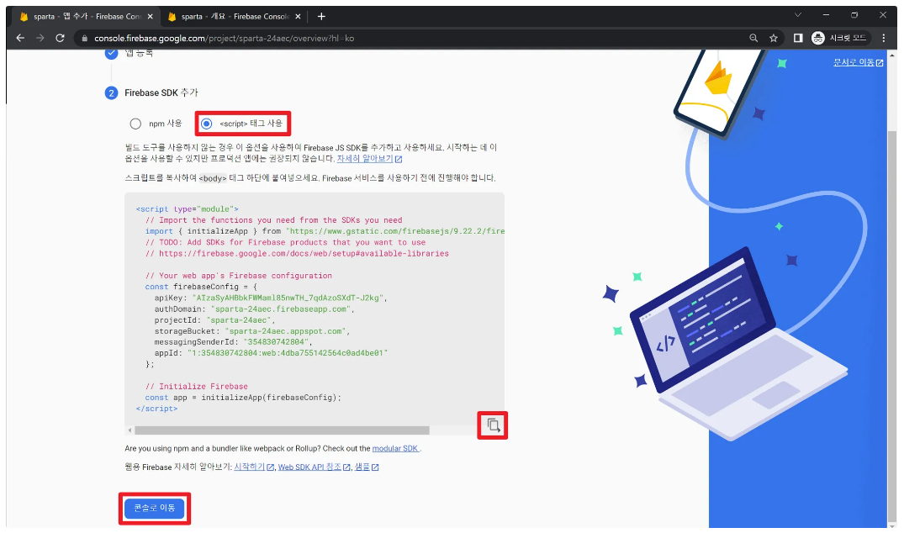Click the <script type="module"> line
Image resolution: width=904 pixels, height=533 pixels.
click(x=187, y=209)
